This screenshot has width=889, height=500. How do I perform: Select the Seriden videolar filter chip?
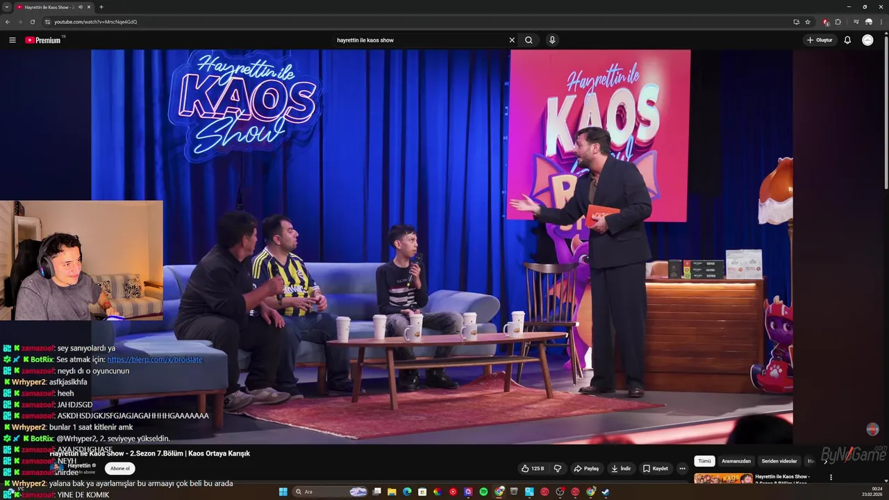tap(779, 461)
